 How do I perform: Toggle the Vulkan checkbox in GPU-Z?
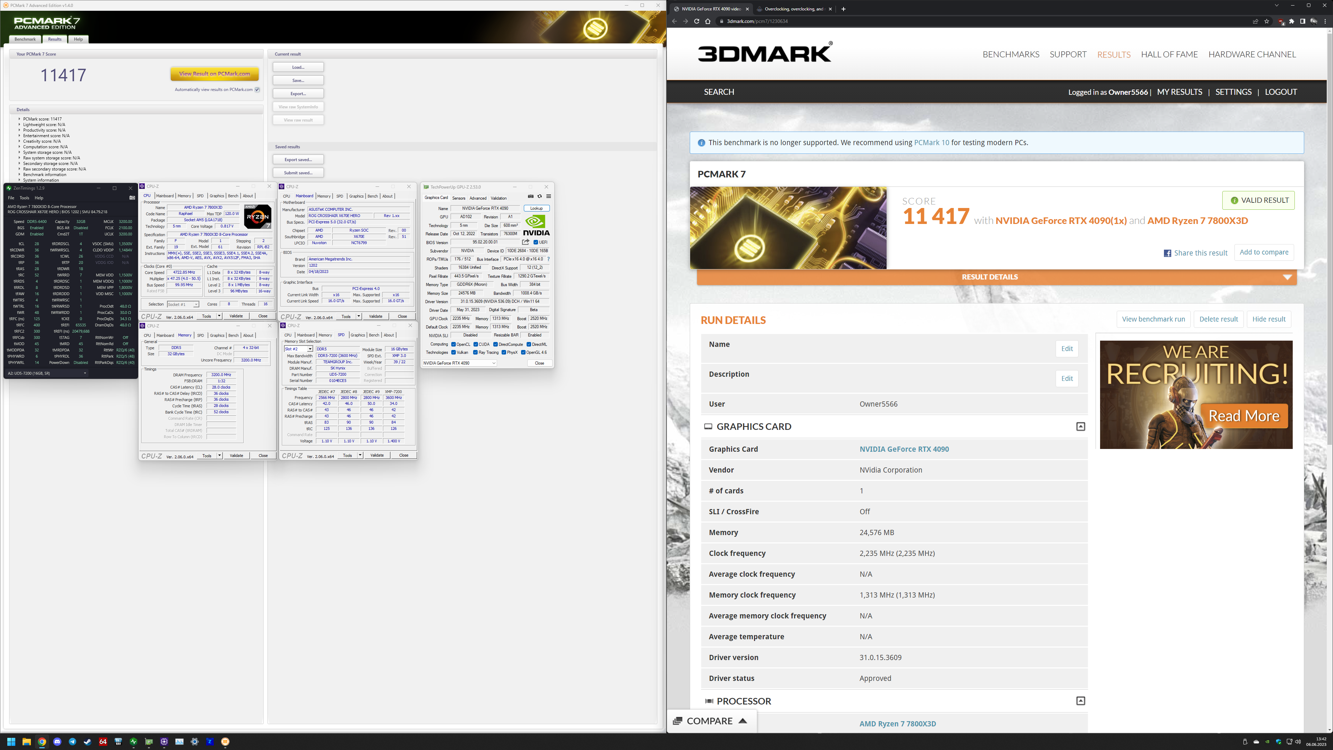[453, 352]
